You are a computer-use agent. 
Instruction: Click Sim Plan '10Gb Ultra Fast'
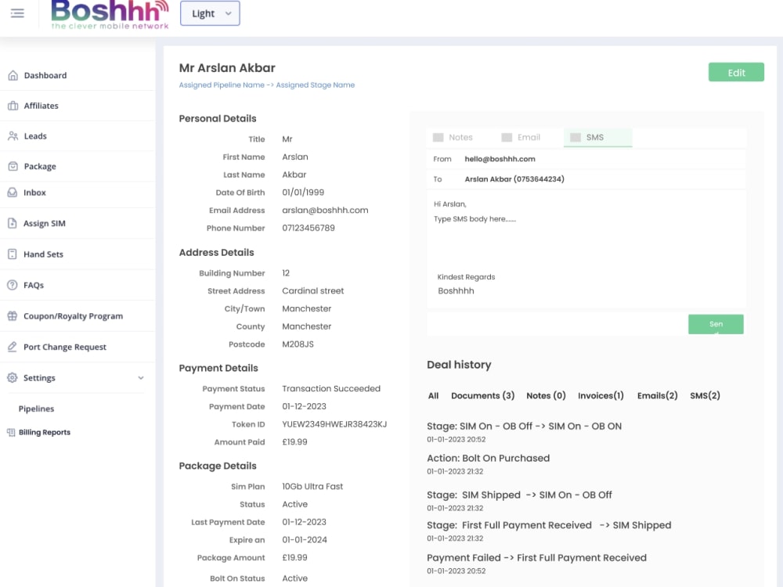click(312, 487)
